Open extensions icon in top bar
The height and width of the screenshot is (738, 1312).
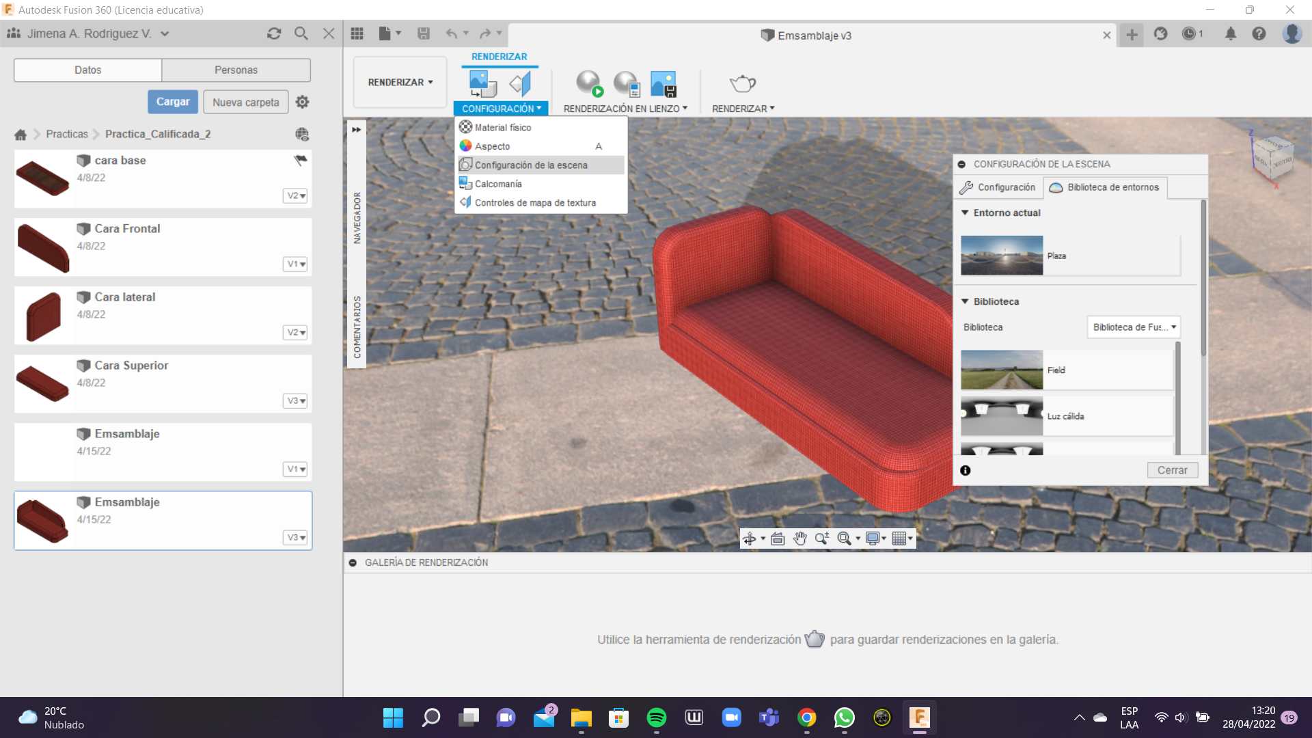1160,33
